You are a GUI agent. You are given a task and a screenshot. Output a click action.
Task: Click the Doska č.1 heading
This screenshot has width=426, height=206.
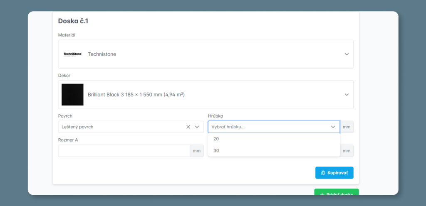pyautogui.click(x=73, y=21)
